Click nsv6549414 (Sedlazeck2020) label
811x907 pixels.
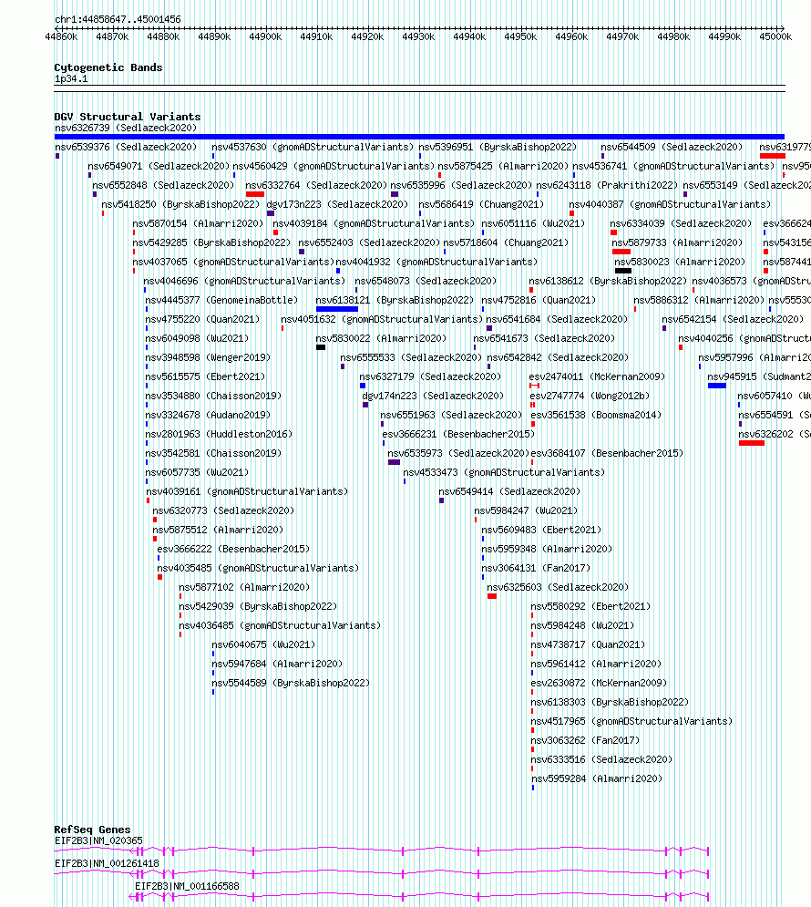pyautogui.click(x=509, y=491)
